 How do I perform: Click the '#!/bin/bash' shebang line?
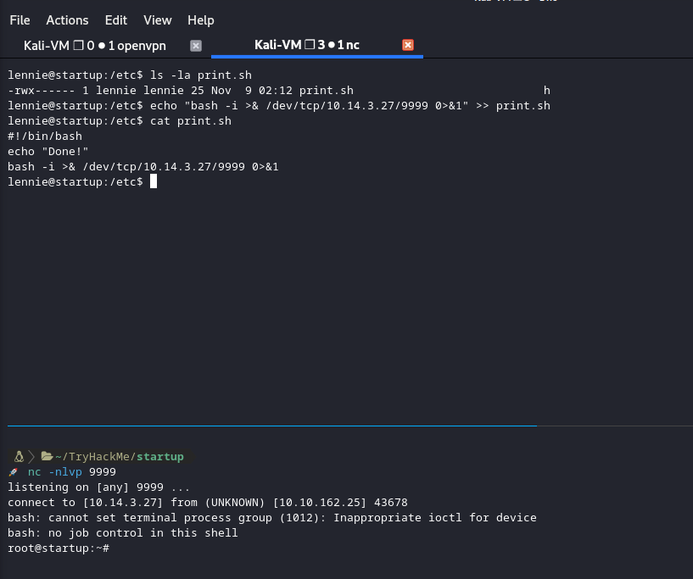tap(45, 136)
